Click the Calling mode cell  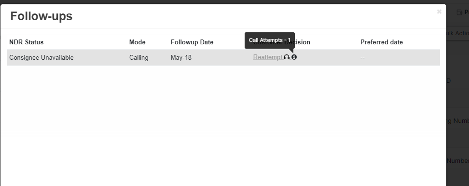pyautogui.click(x=139, y=58)
